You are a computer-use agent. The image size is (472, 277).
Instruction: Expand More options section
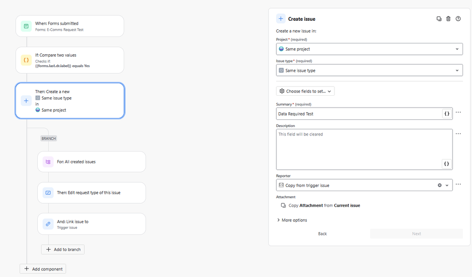click(292, 220)
